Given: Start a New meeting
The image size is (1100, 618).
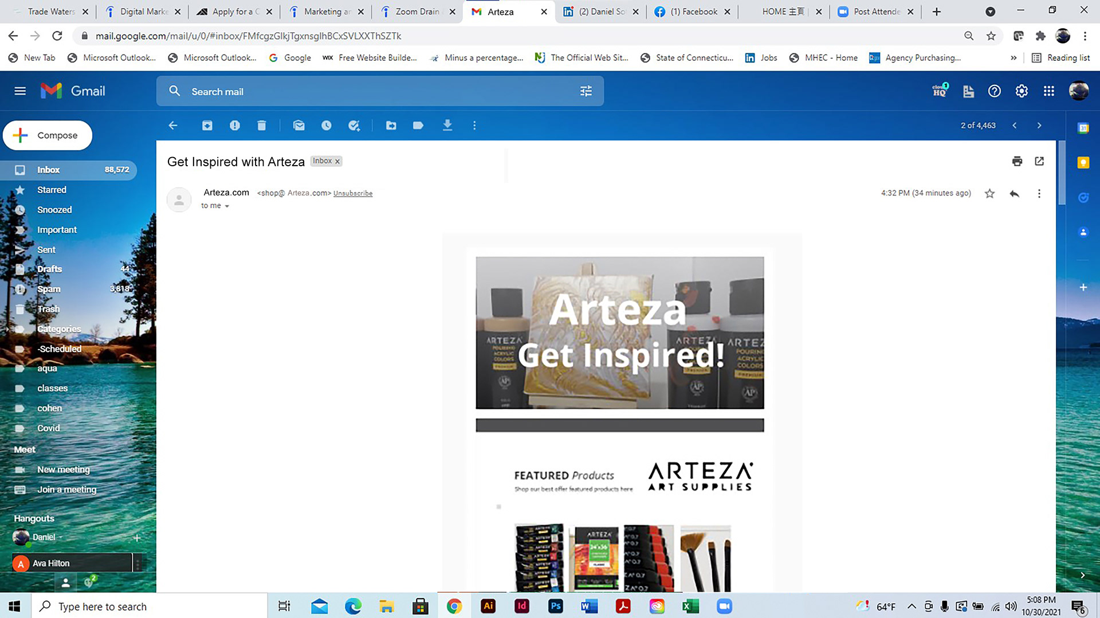Looking at the screenshot, I should [63, 470].
